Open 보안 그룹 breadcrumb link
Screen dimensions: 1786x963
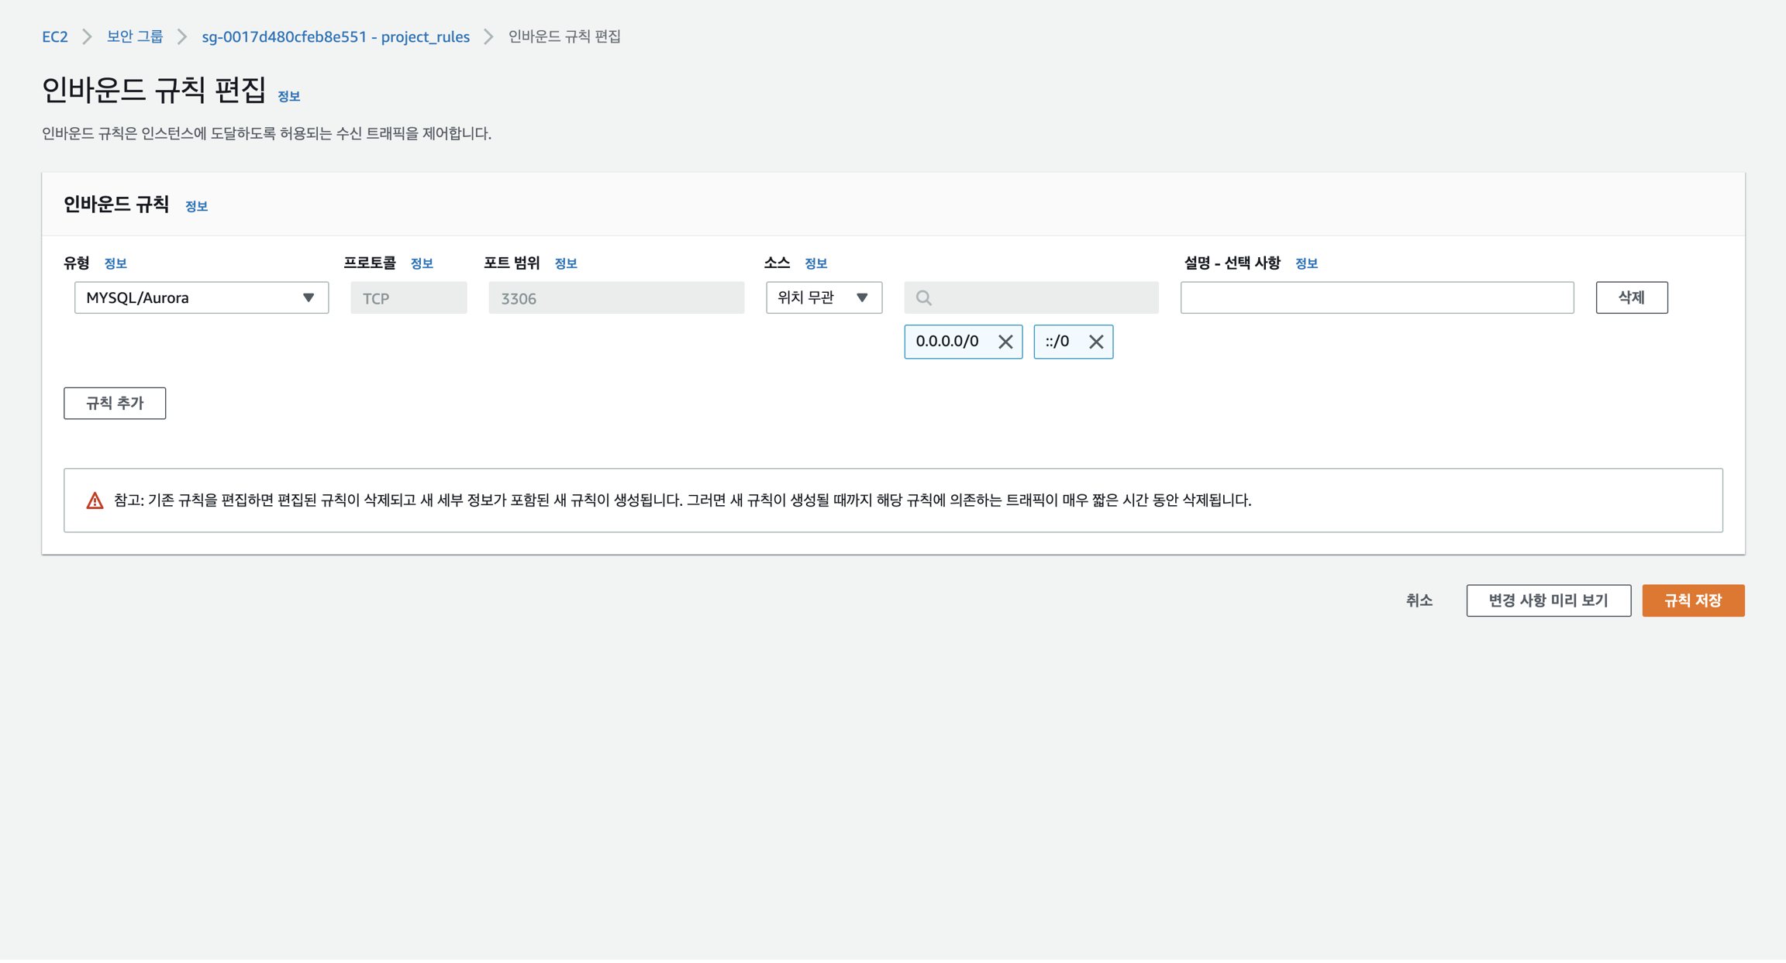click(135, 36)
